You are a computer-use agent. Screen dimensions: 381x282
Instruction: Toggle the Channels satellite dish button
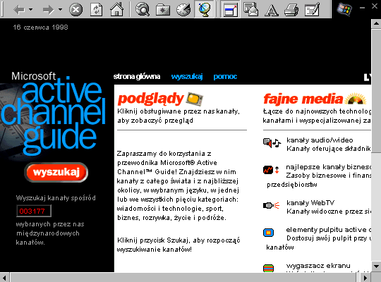click(x=204, y=9)
